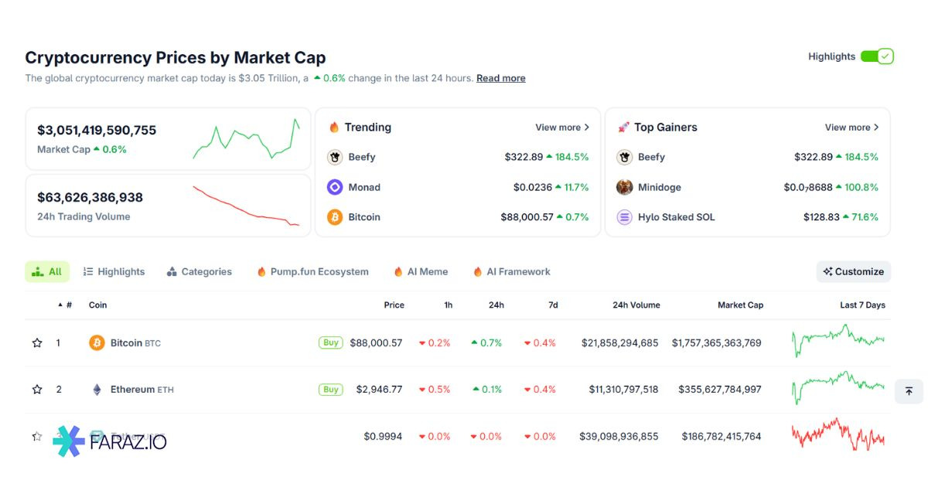Expand View more on Trending
Image resolution: width=928 pixels, height=487 pixels.
pyautogui.click(x=562, y=128)
